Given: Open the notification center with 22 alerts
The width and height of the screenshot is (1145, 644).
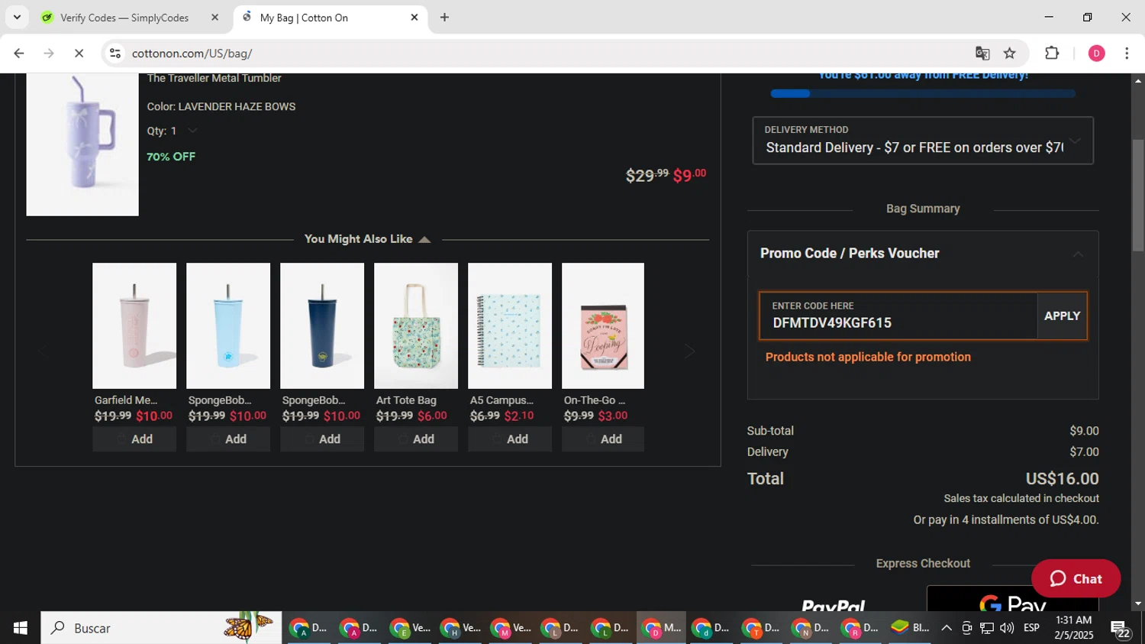Looking at the screenshot, I should point(1121,629).
